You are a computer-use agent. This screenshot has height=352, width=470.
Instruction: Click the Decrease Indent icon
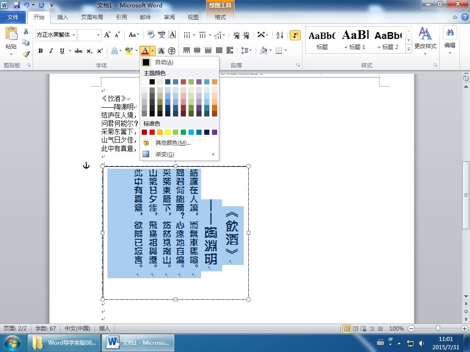click(x=236, y=35)
